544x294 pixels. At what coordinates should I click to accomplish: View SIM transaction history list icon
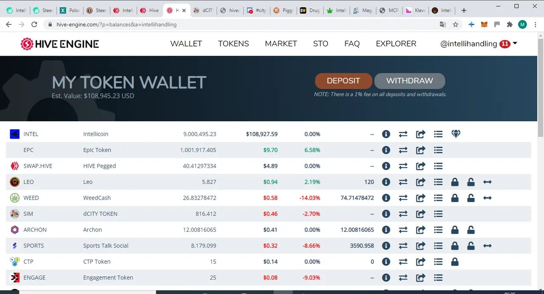click(x=438, y=214)
